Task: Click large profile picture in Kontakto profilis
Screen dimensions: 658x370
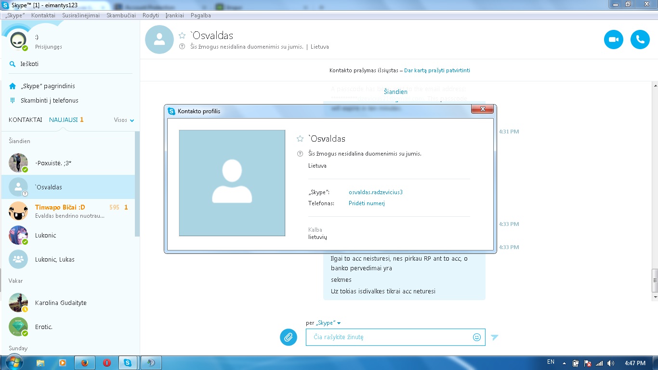Action: pyautogui.click(x=232, y=183)
